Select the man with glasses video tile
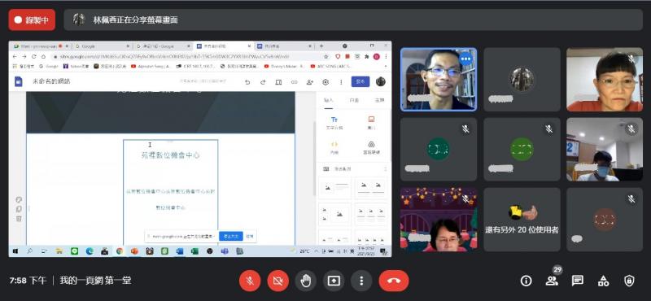651x301 pixels. point(439,79)
